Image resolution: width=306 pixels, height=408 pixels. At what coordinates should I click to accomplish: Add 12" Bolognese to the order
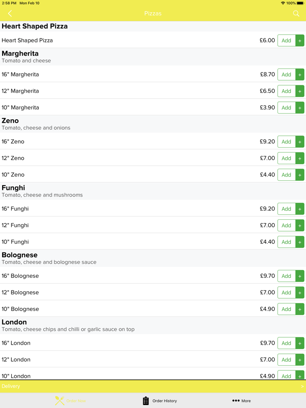(291, 293)
